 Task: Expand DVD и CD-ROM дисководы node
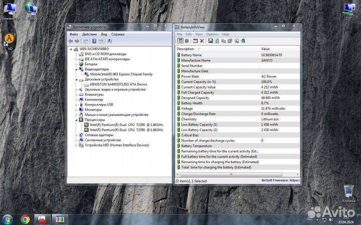[76, 54]
